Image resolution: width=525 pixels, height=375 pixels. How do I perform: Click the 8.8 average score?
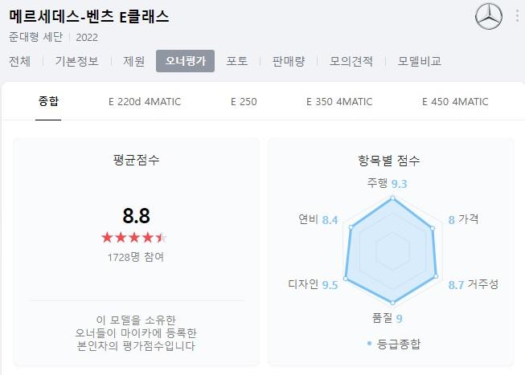coord(136,215)
